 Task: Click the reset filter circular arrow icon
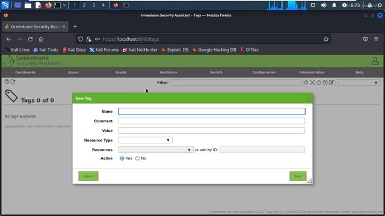click(x=319, y=83)
